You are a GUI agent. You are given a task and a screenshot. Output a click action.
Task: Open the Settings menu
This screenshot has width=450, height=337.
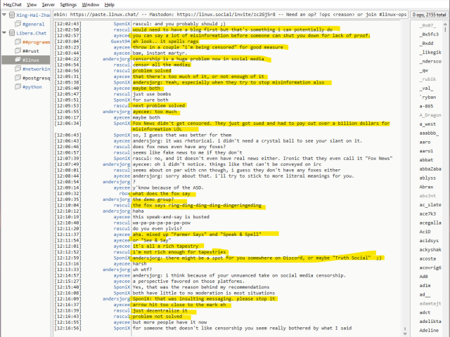pyautogui.click(x=68, y=5)
